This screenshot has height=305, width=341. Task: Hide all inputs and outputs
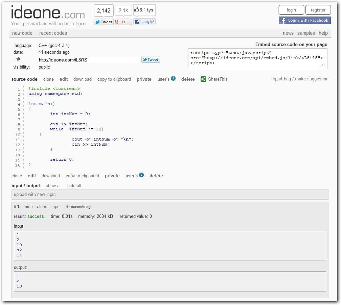74,185
